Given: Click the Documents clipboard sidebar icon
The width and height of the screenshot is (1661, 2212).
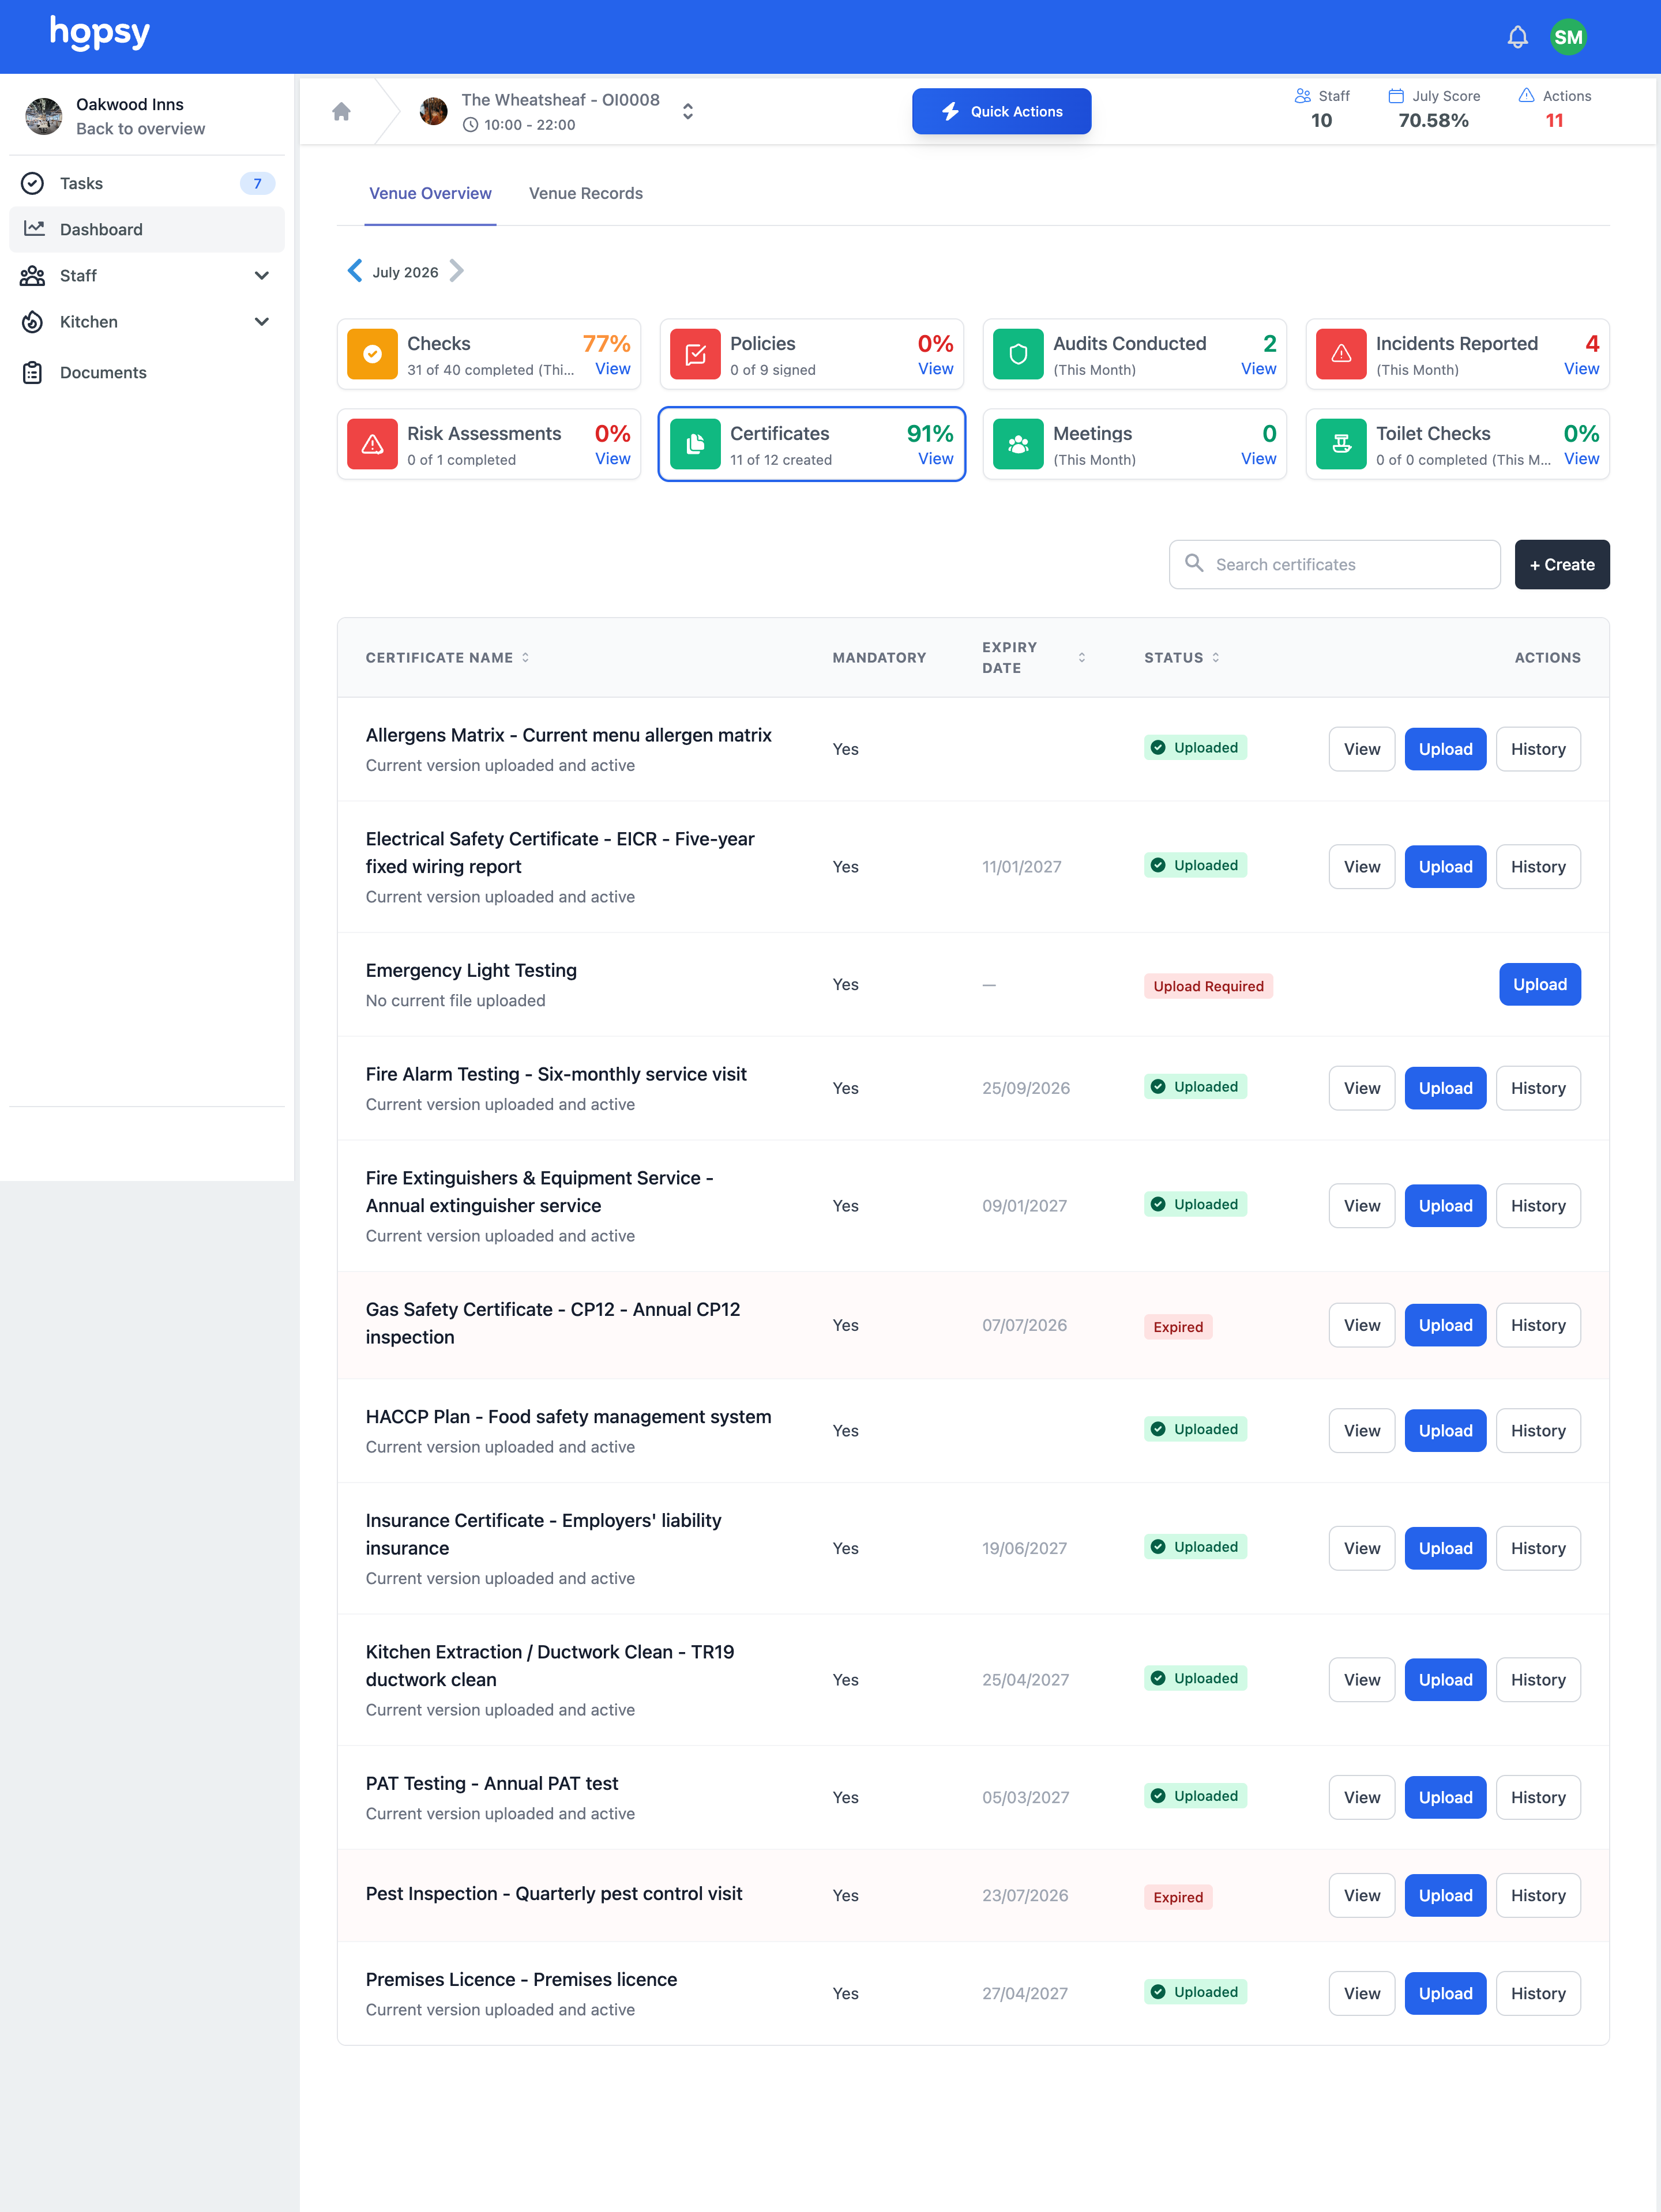Looking at the screenshot, I should click(32, 372).
